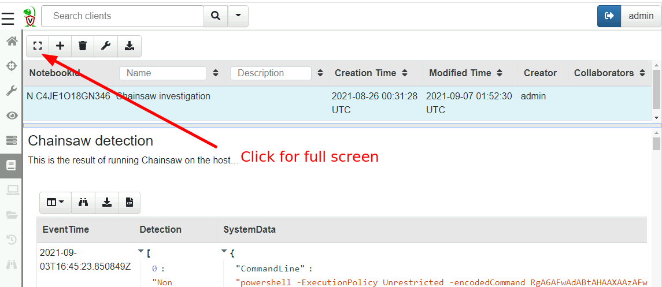Open the Home dashboard in sidebar
The height and width of the screenshot is (287, 662).
pos(12,41)
